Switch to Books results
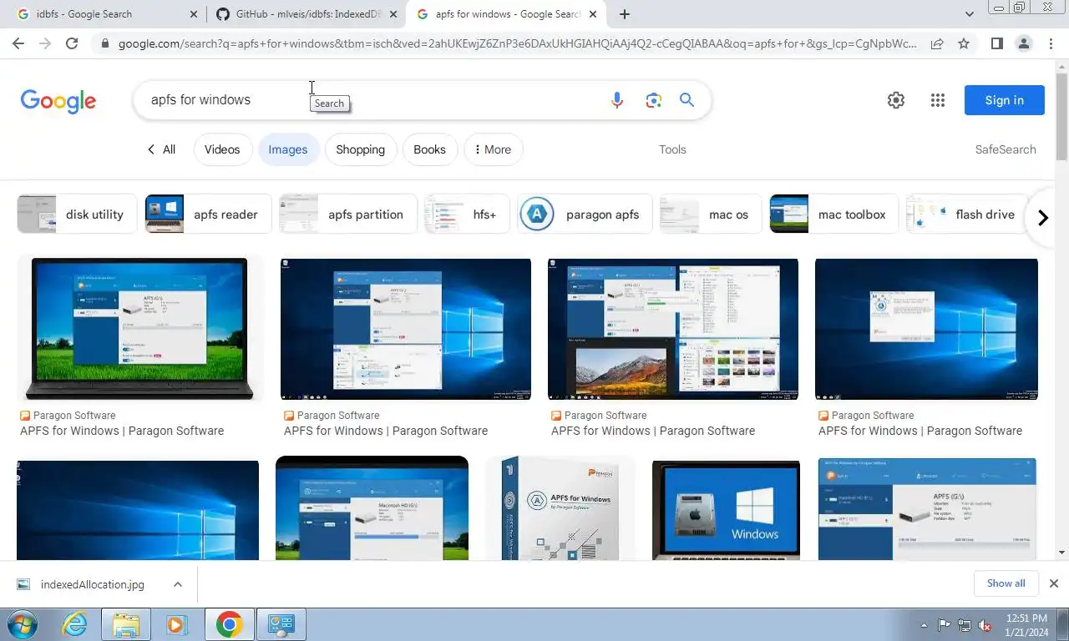This screenshot has width=1069, height=641. (x=429, y=149)
